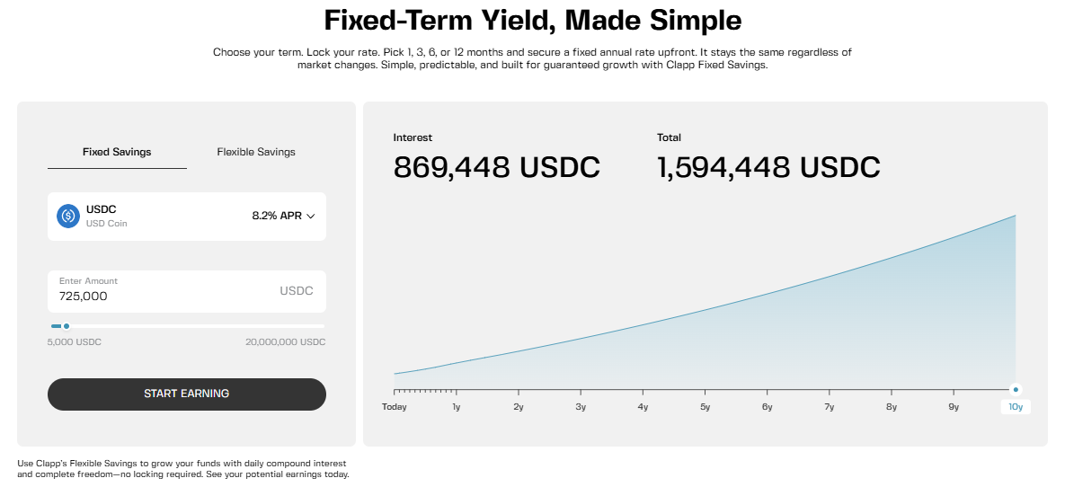Image resolution: width=1065 pixels, height=487 pixels.
Task: Select the 4y mark on timeline
Action: coord(643,407)
